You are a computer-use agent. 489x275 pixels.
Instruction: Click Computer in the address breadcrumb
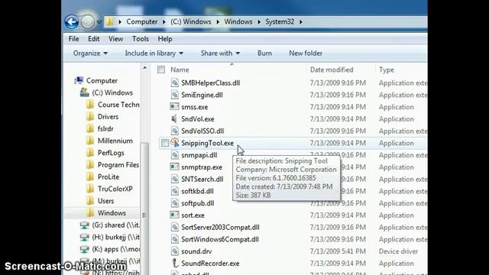pyautogui.click(x=142, y=21)
